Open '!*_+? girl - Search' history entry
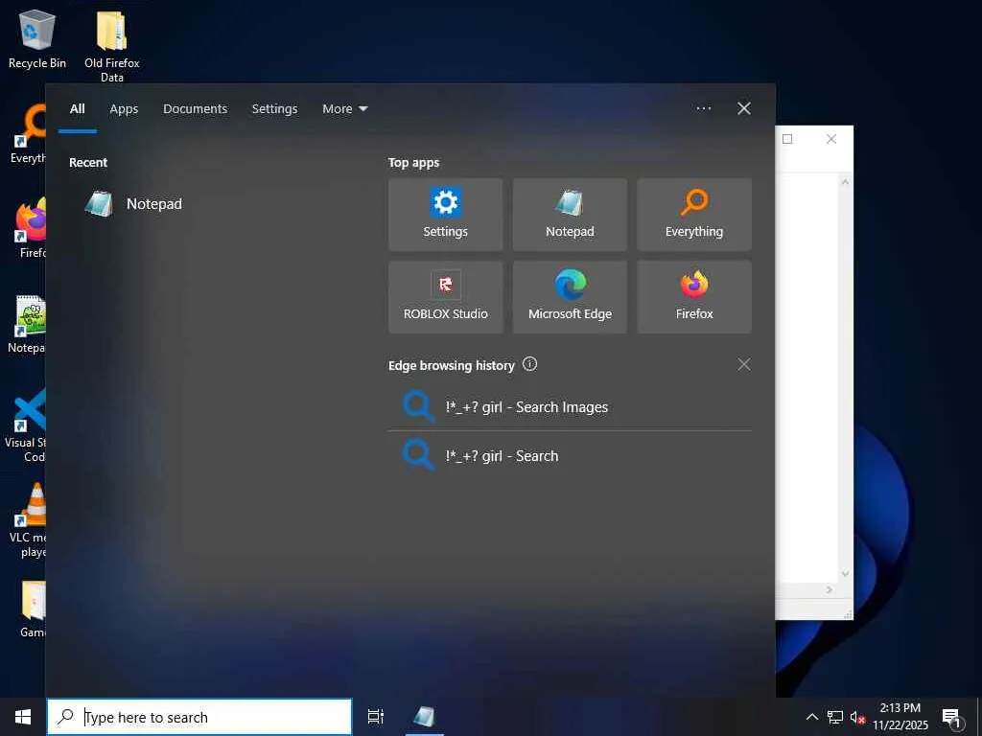The height and width of the screenshot is (736, 982). pyautogui.click(x=570, y=455)
